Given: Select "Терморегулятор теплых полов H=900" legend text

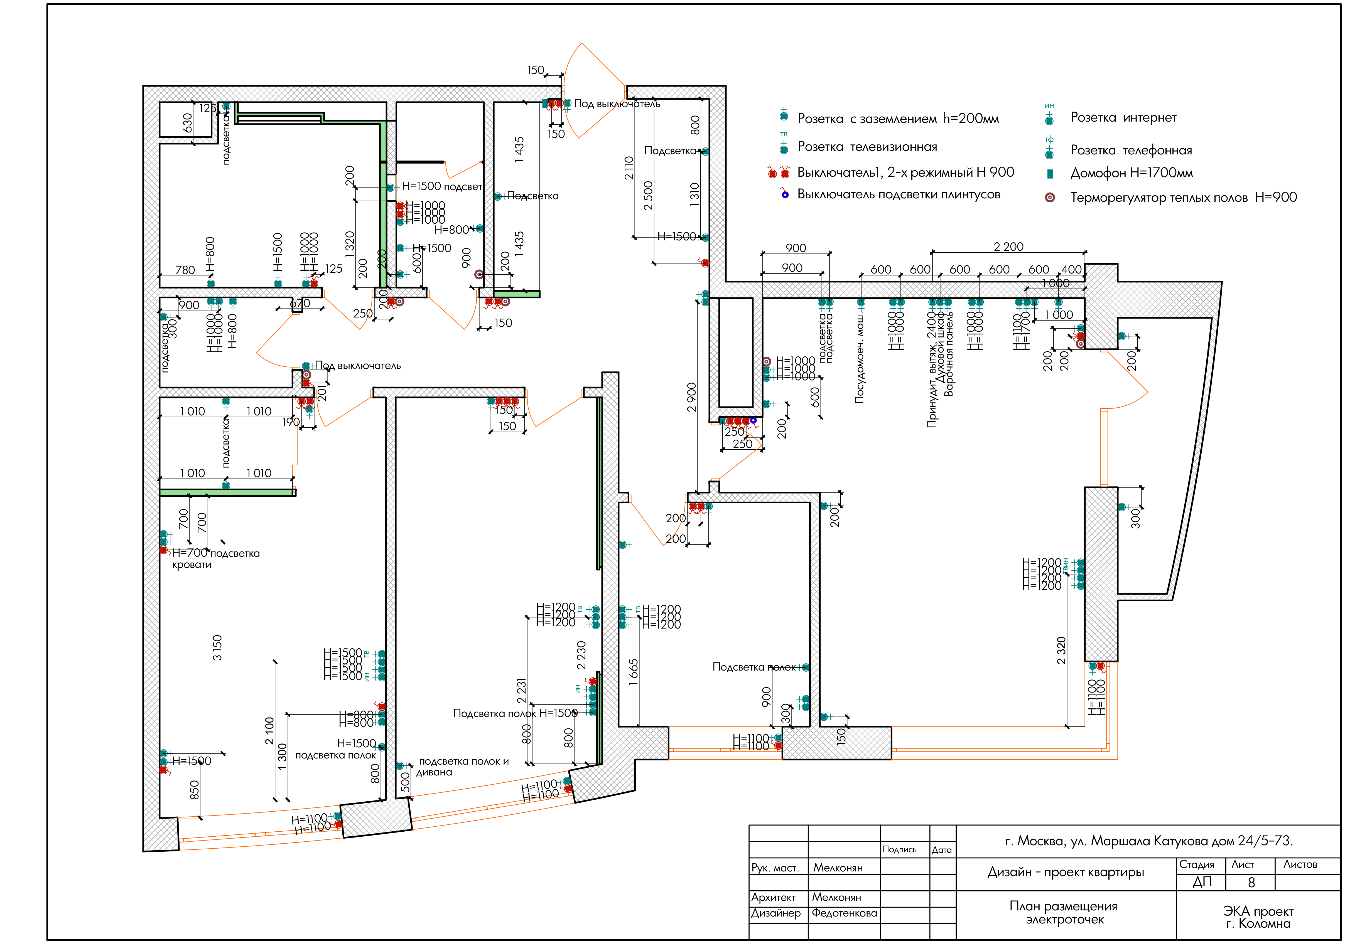Looking at the screenshot, I should (1184, 197).
